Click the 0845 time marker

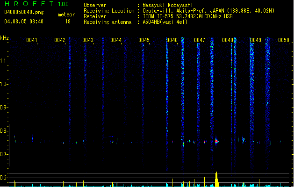[x=144, y=40]
